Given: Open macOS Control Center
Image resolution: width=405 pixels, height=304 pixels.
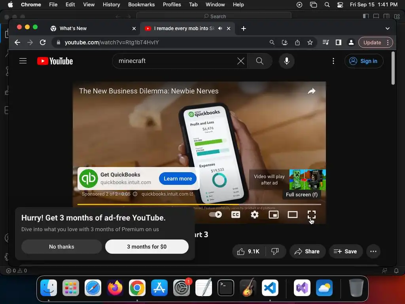Looking at the screenshot, I should [x=340, y=4].
